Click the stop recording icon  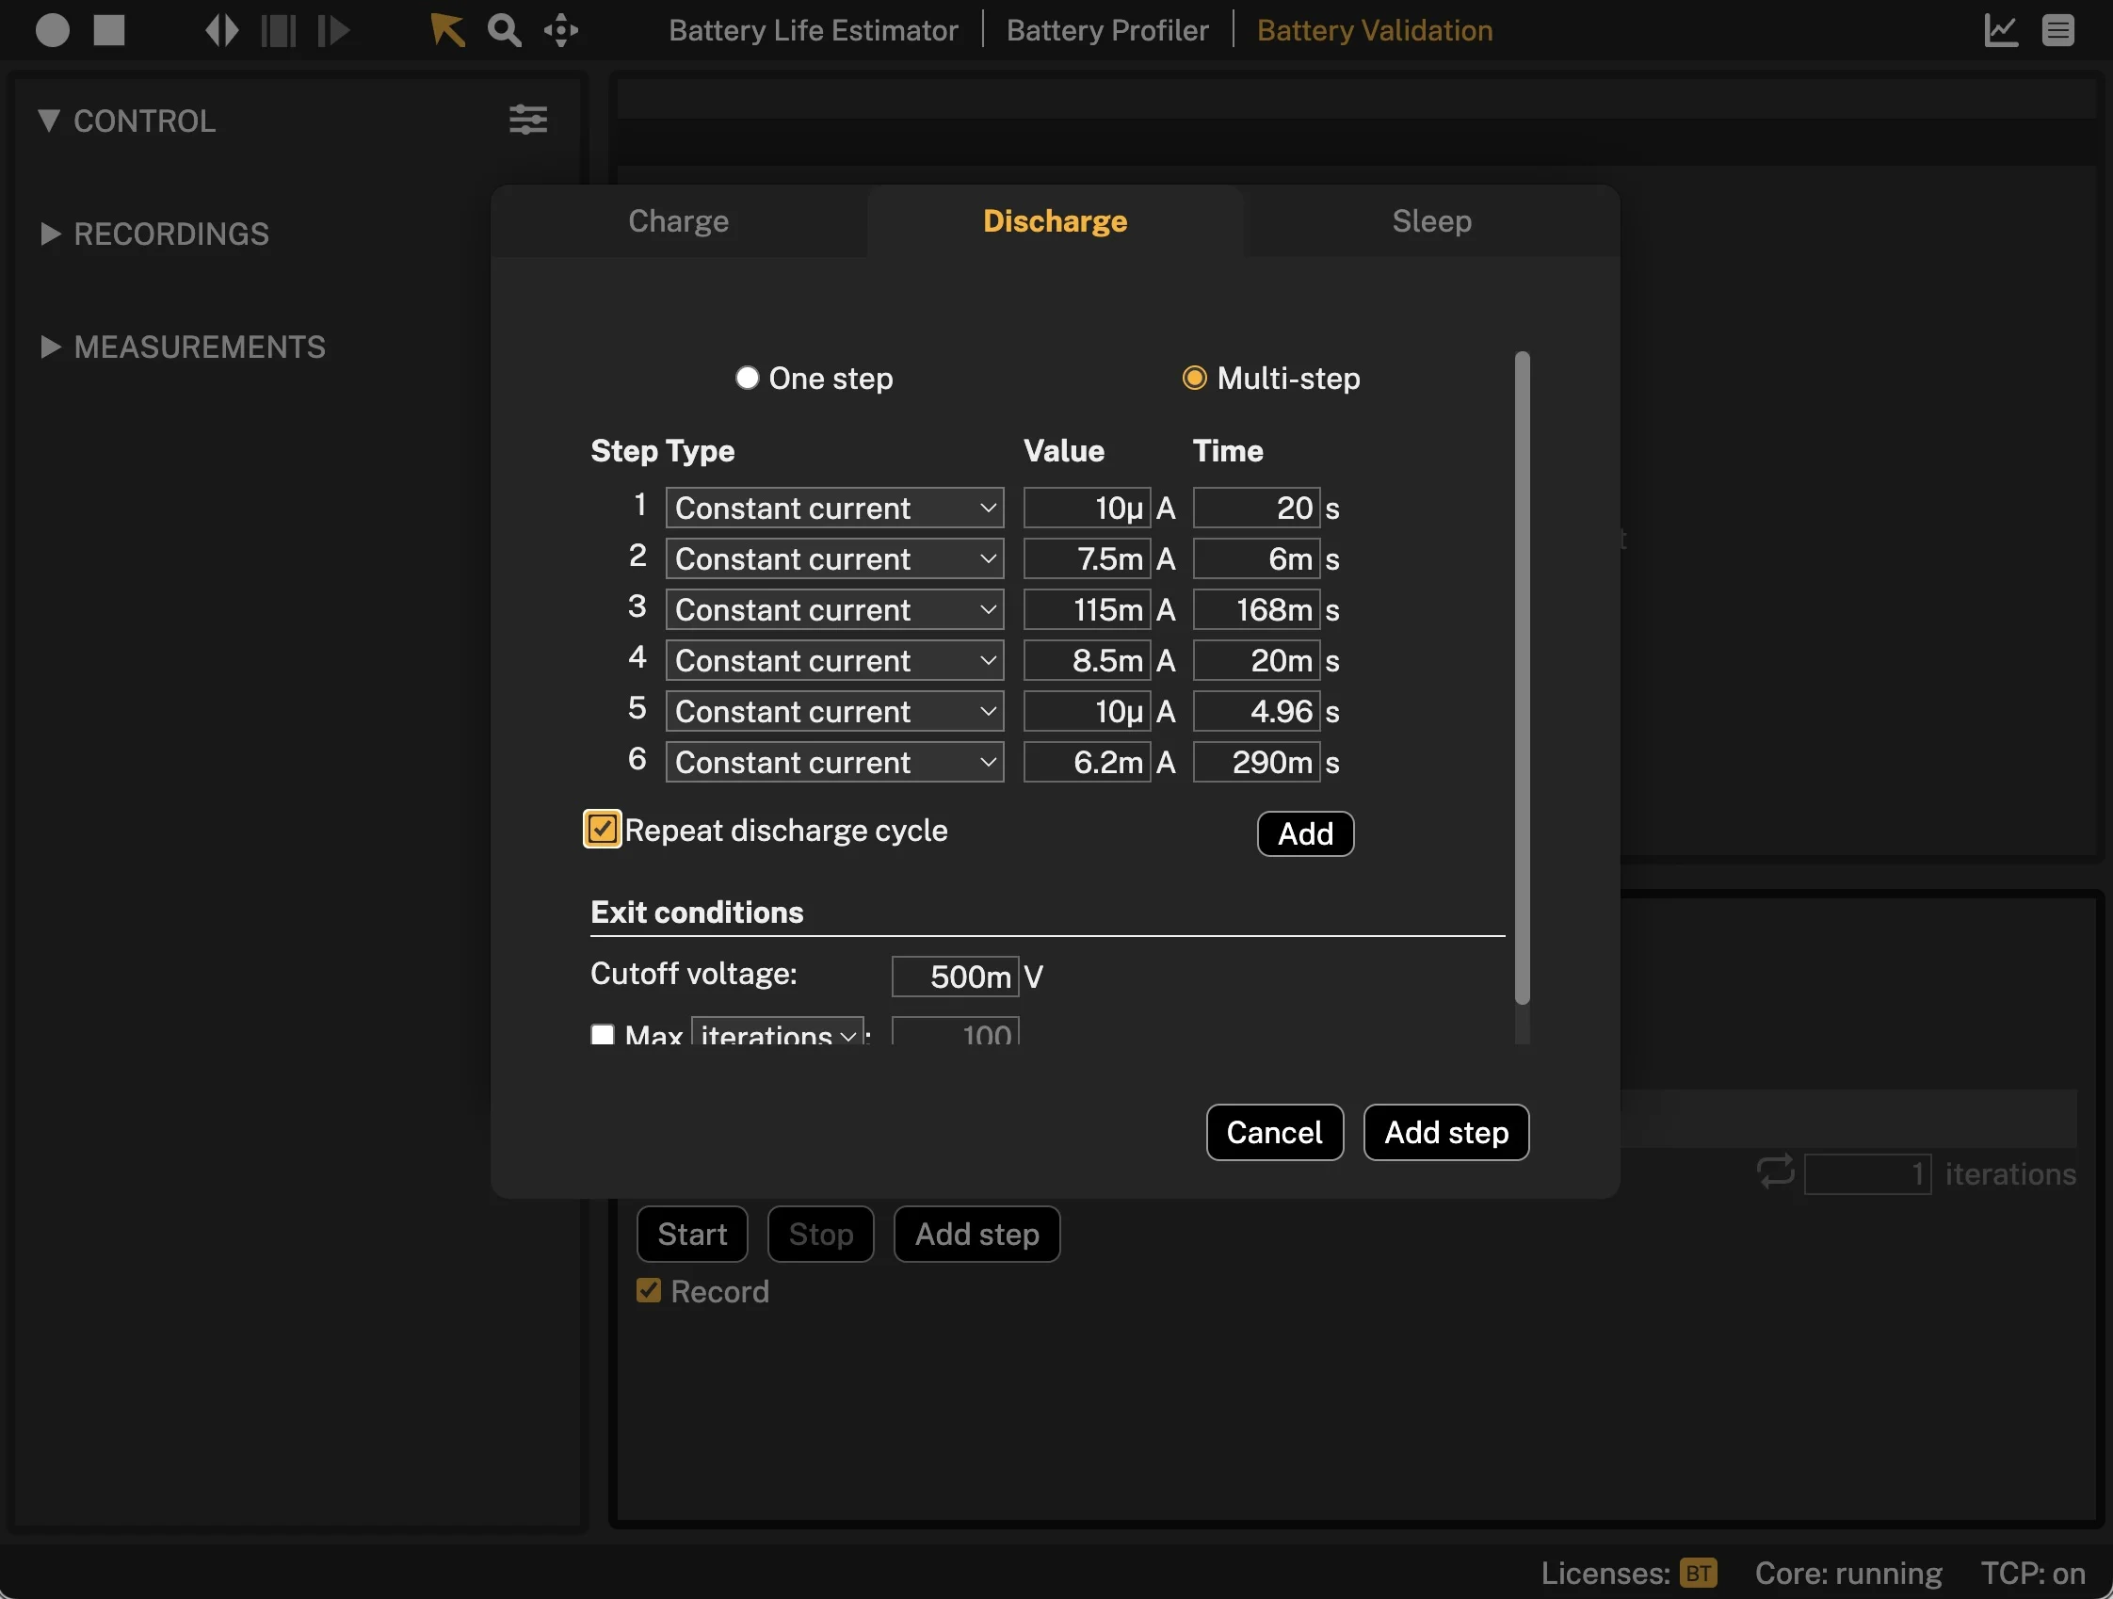109,29
